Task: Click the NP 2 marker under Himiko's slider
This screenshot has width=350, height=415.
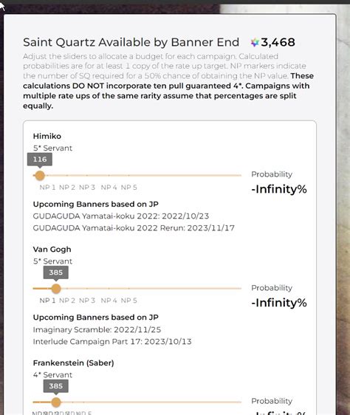Action: 67,188
